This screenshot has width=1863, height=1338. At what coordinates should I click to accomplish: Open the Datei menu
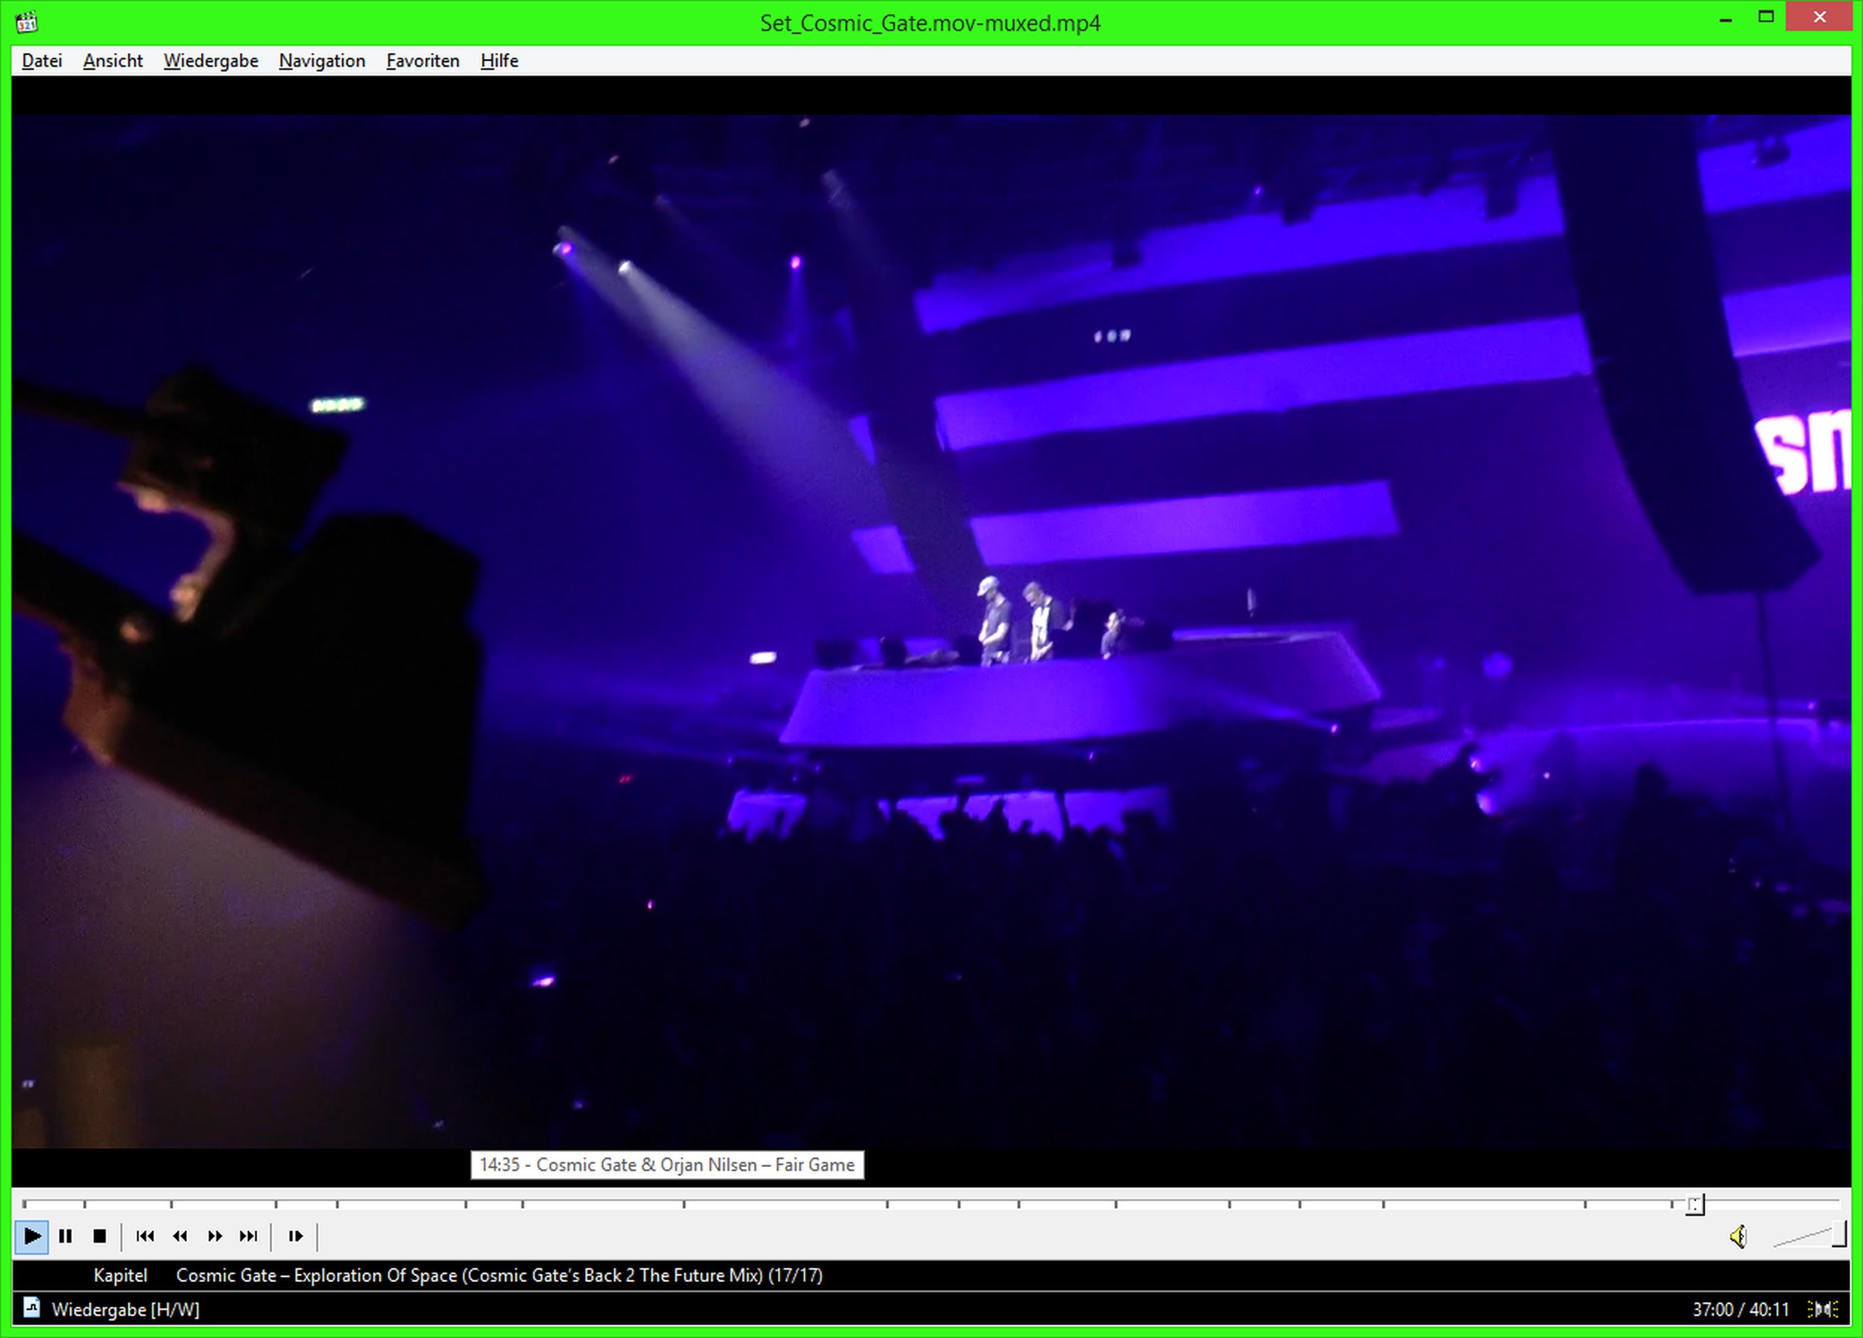click(41, 61)
